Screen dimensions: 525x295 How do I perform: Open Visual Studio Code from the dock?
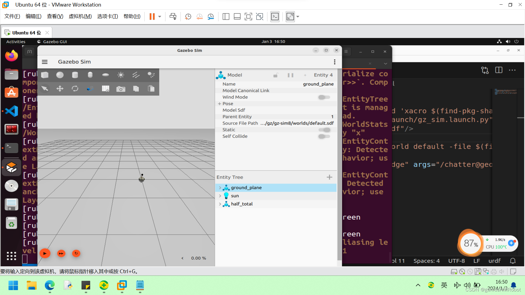point(11,111)
